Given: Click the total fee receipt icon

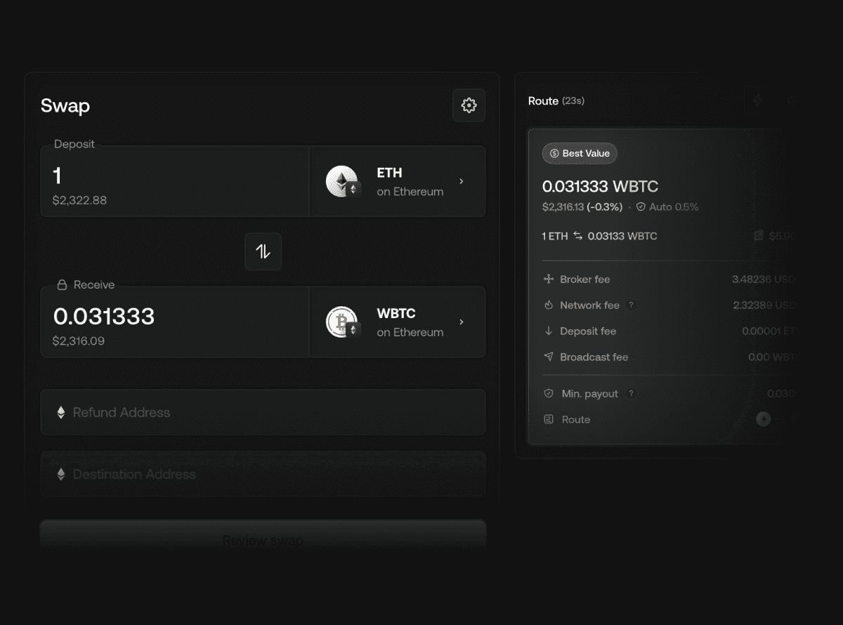Looking at the screenshot, I should (759, 236).
